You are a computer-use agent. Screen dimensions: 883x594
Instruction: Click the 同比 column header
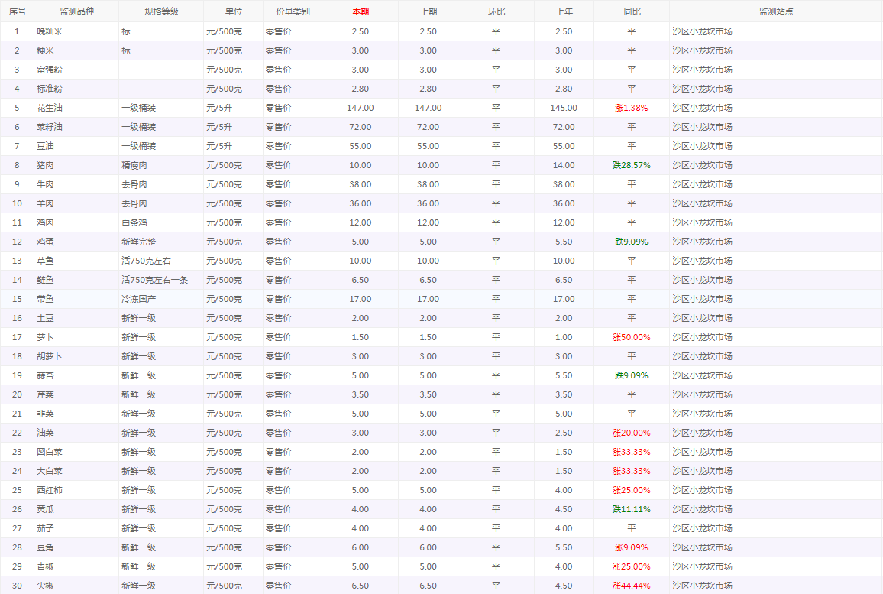(x=631, y=11)
